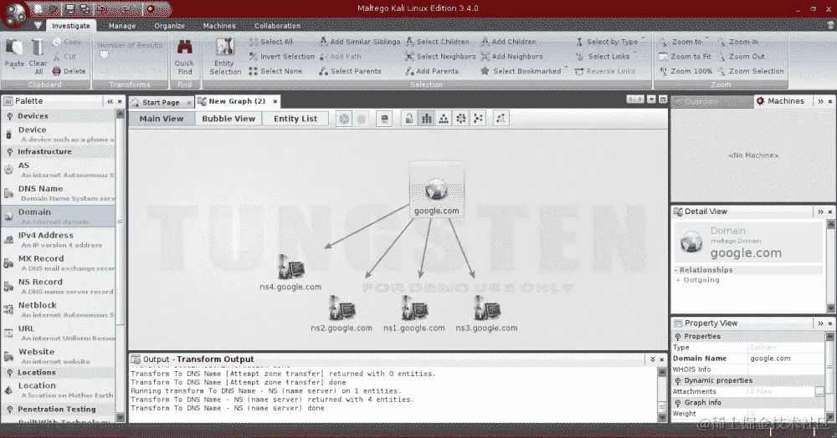The height and width of the screenshot is (438, 837).
Task: Collapse the Infrastructure palette category
Action: 9,152
